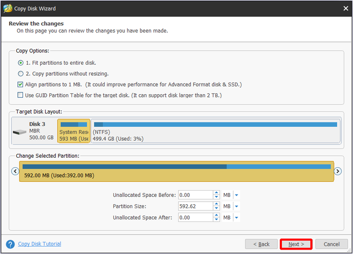
Task: Click the Next button
Action: [296, 244]
